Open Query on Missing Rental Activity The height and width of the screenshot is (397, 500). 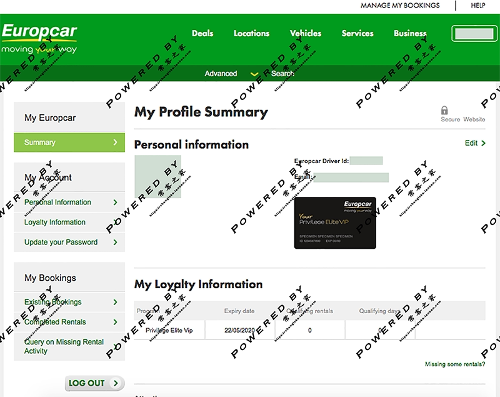click(x=69, y=346)
